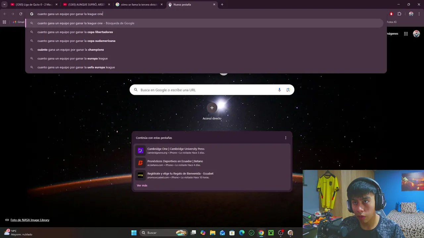Screen dimensions: 424x238
Task: Open the bookmarks apps grid icon
Action: pos(4,22)
